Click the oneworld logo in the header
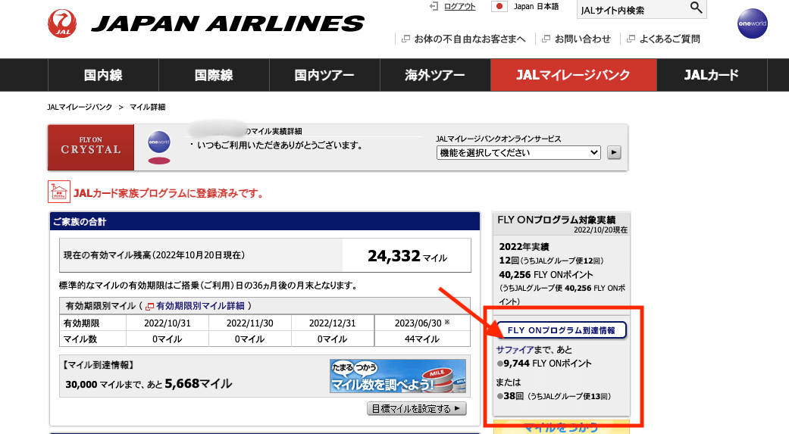 pyautogui.click(x=752, y=24)
